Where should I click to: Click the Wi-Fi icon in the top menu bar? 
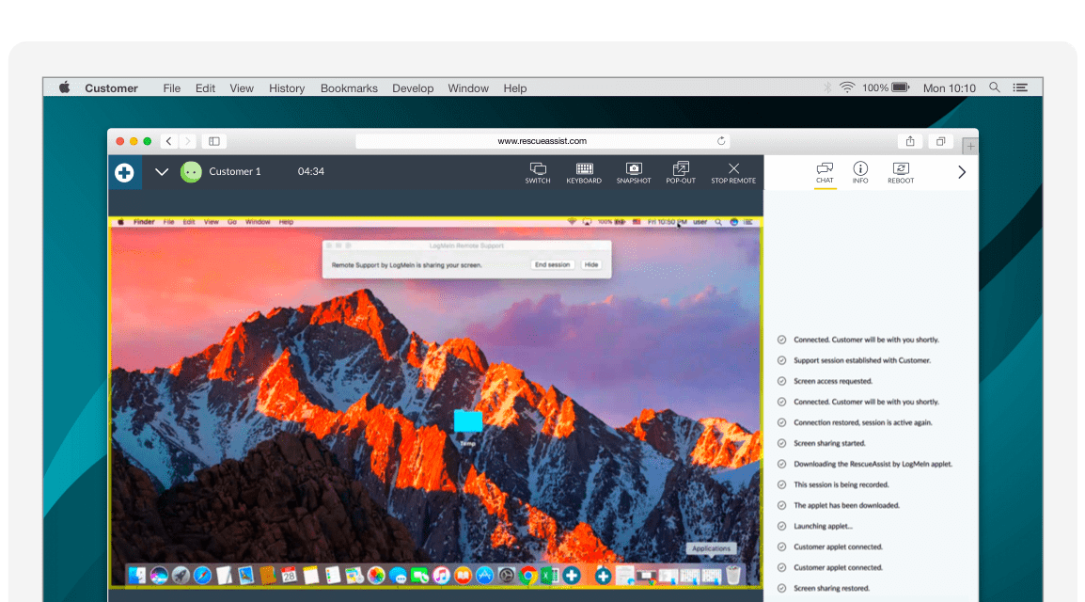847,87
